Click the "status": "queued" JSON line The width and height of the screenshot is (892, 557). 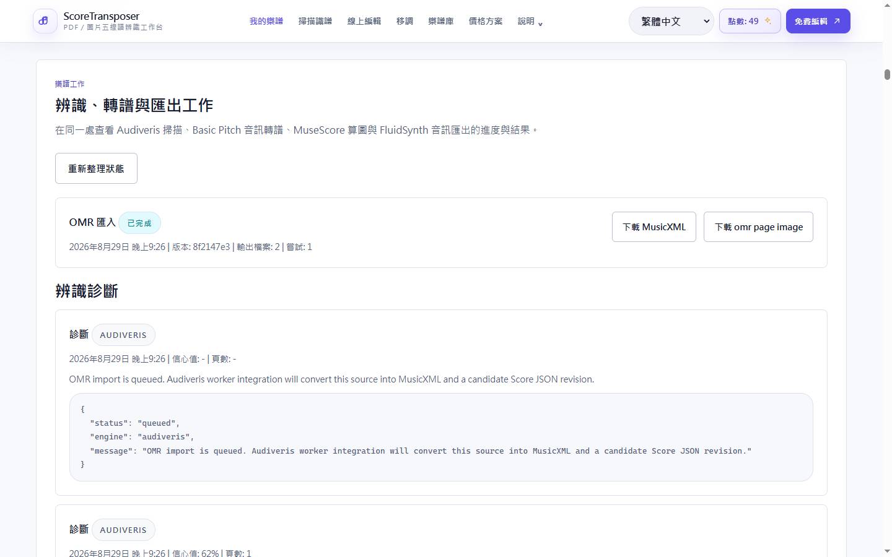(x=135, y=423)
